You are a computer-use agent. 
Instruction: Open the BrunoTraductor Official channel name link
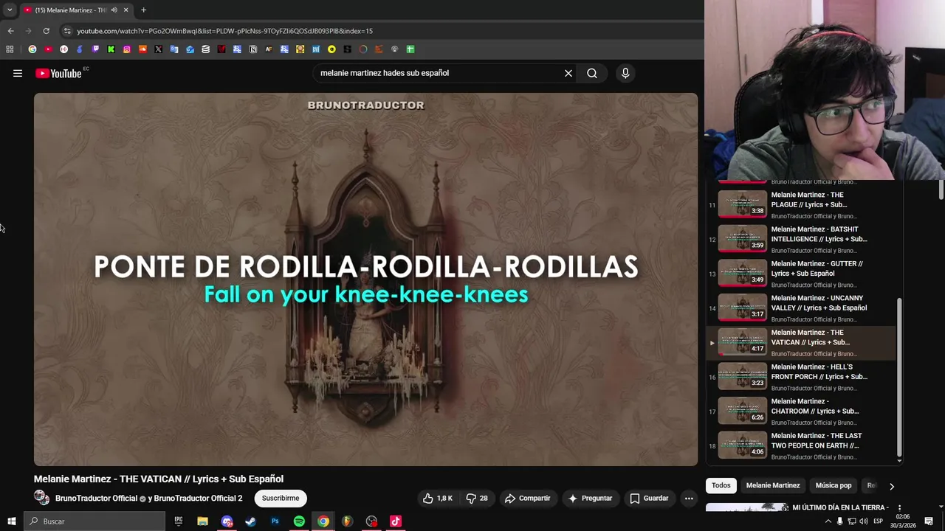97,499
